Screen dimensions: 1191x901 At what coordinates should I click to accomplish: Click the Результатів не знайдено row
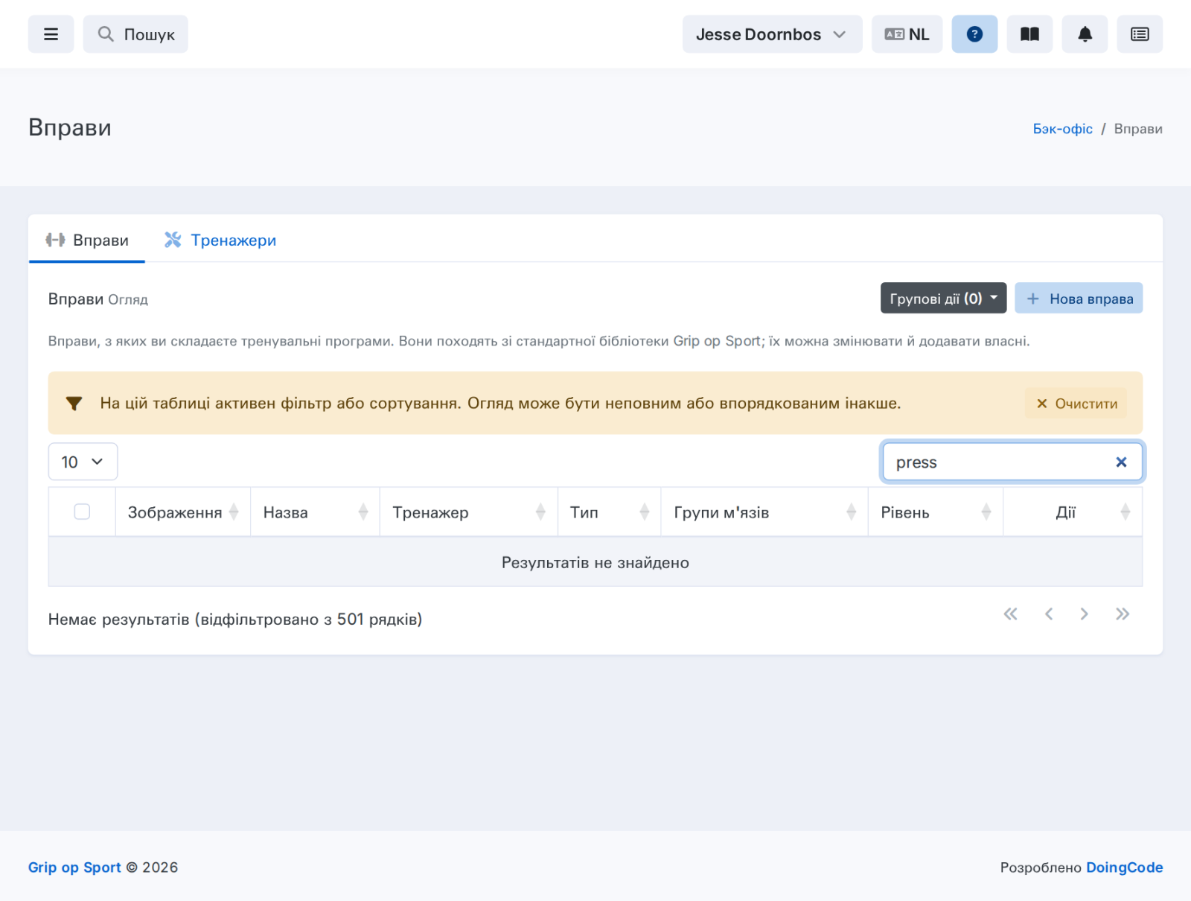pos(595,562)
